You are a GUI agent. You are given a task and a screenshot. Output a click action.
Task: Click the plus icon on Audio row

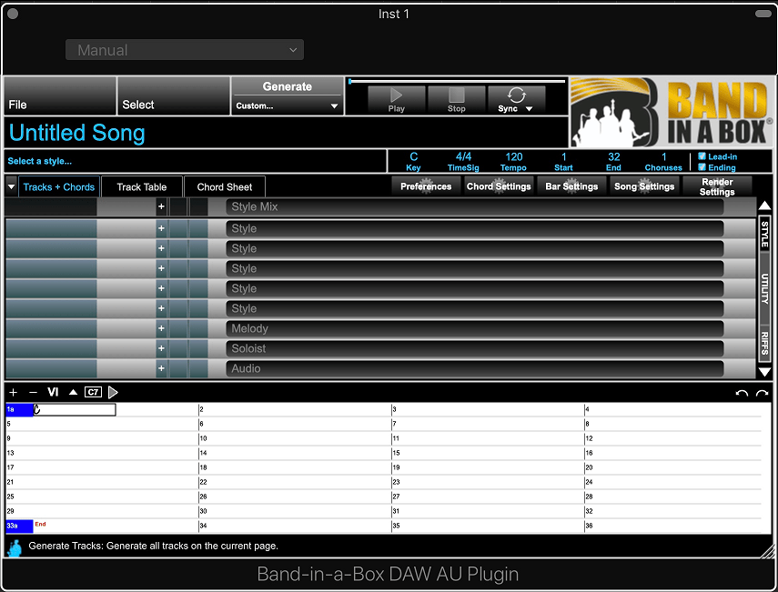pos(161,368)
